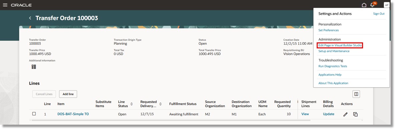Viewport: 395px width, 129px height.
Task: Click the 0 USD total tax value
Action: point(118,54)
